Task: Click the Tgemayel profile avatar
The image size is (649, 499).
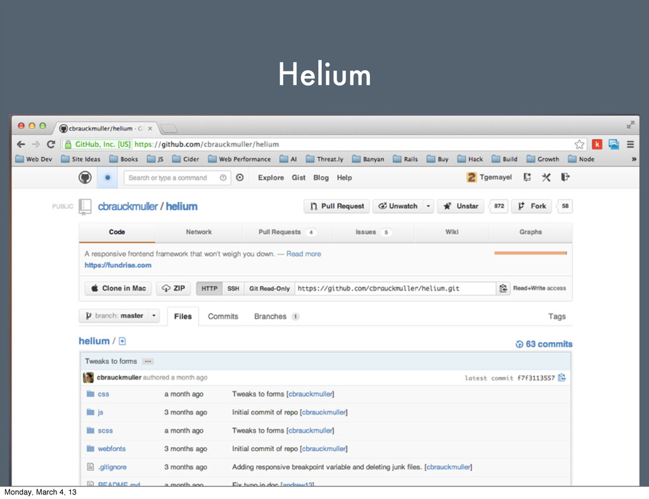Action: pyautogui.click(x=471, y=177)
